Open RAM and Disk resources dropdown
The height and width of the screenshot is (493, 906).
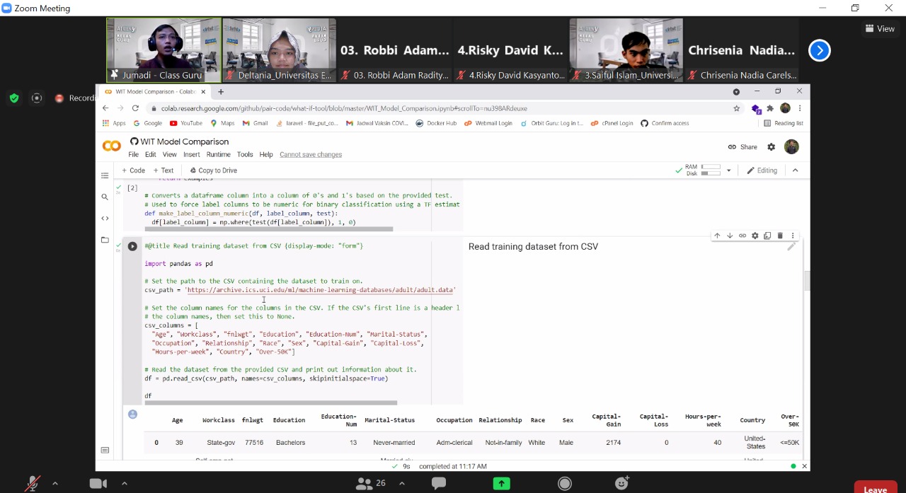click(728, 170)
